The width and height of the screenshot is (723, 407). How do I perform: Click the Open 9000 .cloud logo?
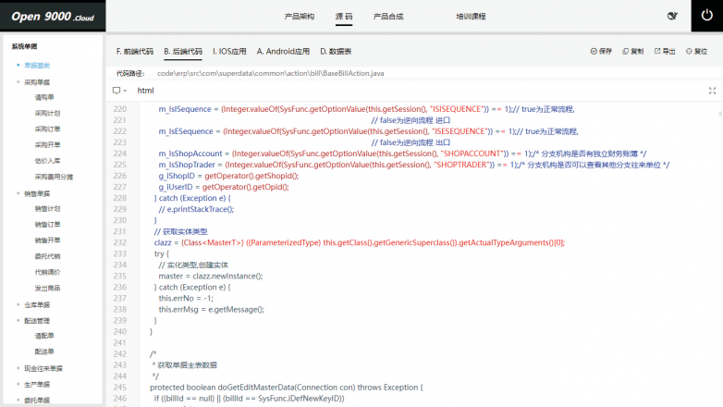(x=53, y=16)
